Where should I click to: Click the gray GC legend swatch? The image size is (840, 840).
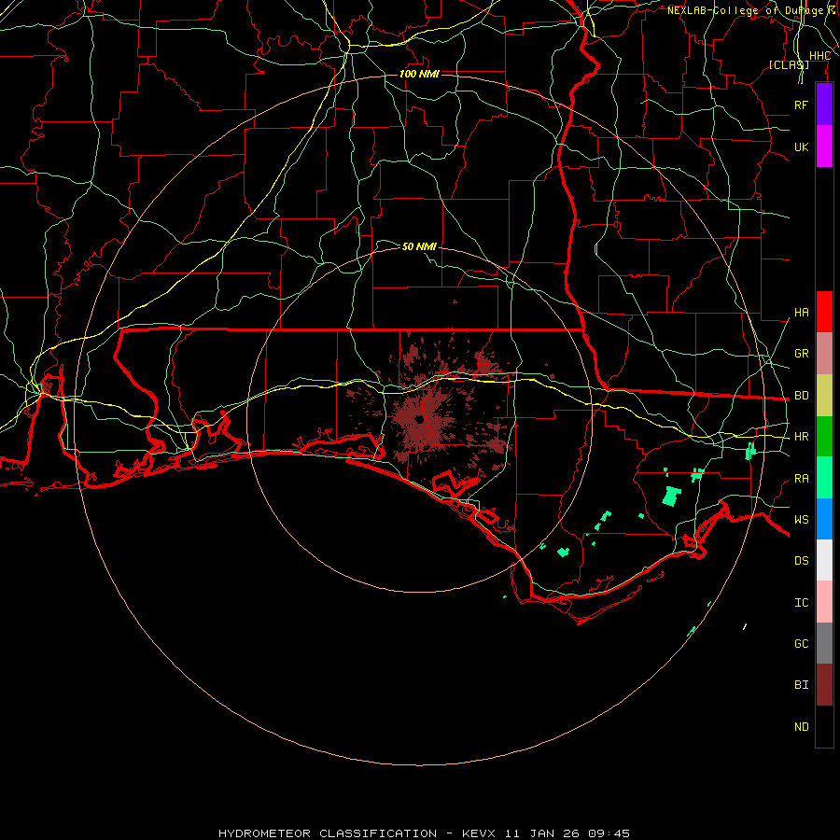[824, 643]
